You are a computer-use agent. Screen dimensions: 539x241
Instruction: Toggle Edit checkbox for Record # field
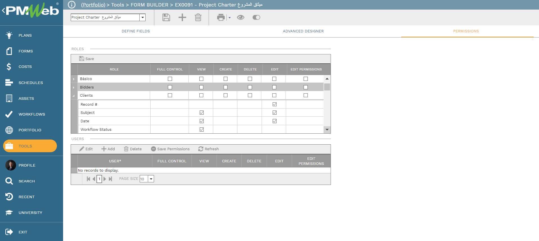(275, 104)
